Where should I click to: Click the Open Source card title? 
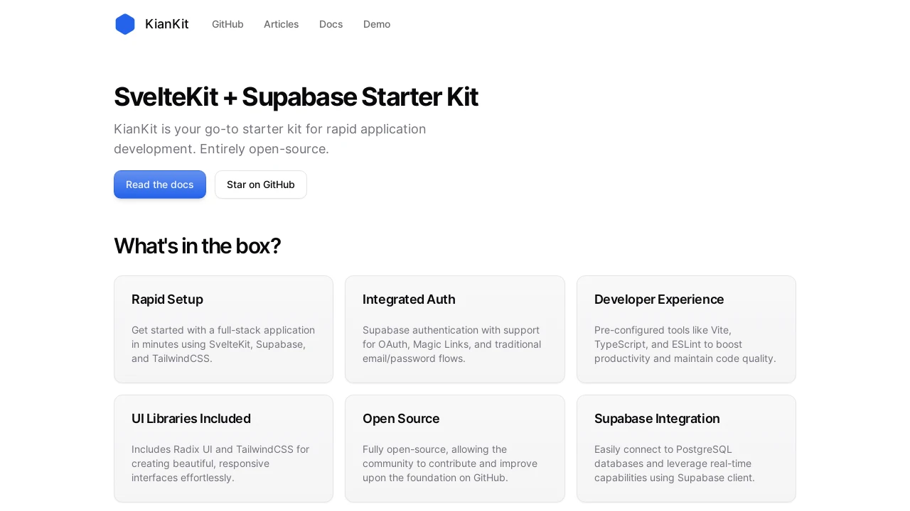point(401,419)
